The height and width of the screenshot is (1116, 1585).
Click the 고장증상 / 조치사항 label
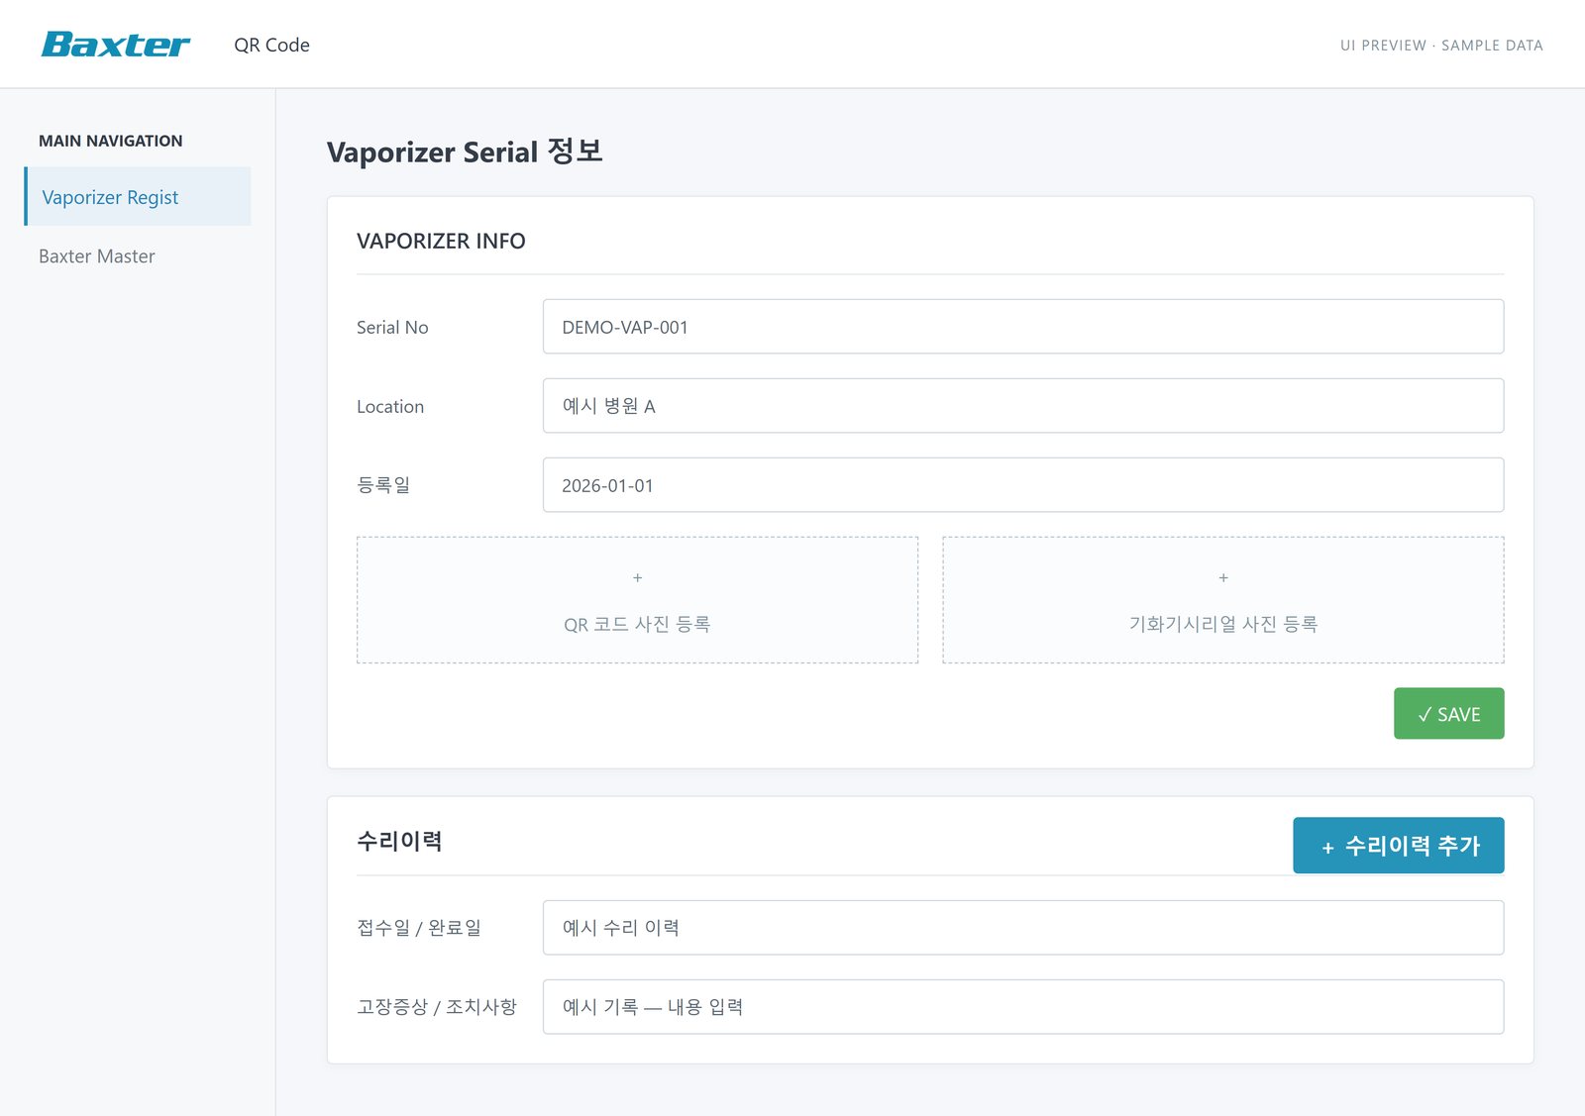pyautogui.click(x=437, y=1007)
